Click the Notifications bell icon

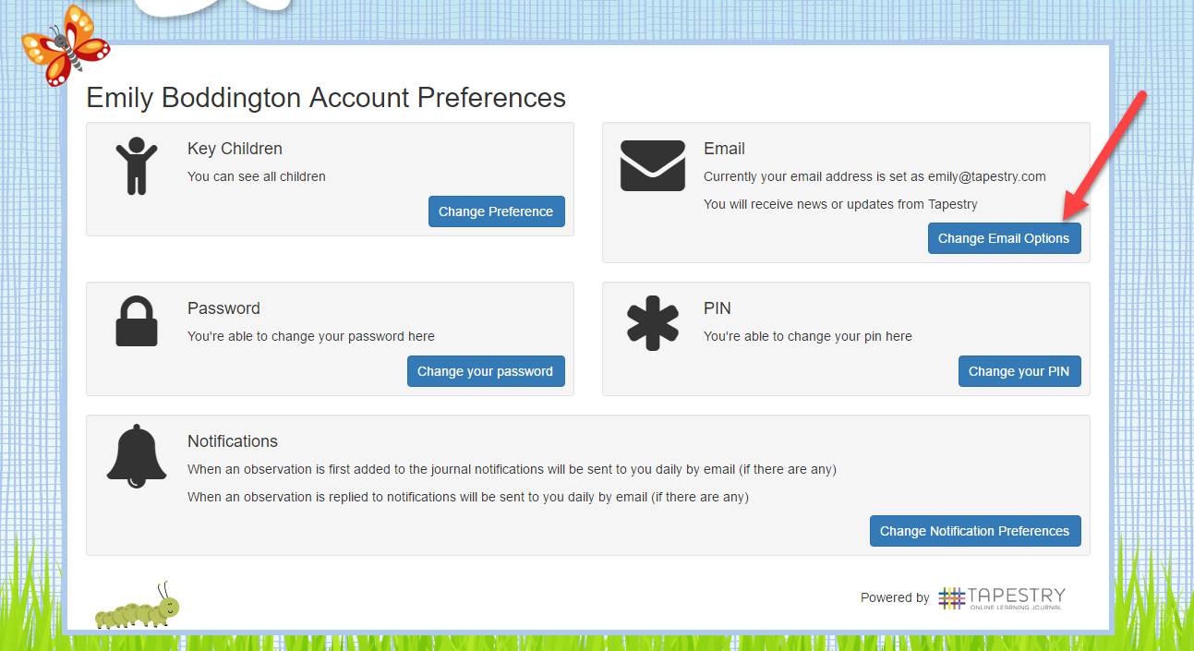pyautogui.click(x=137, y=456)
